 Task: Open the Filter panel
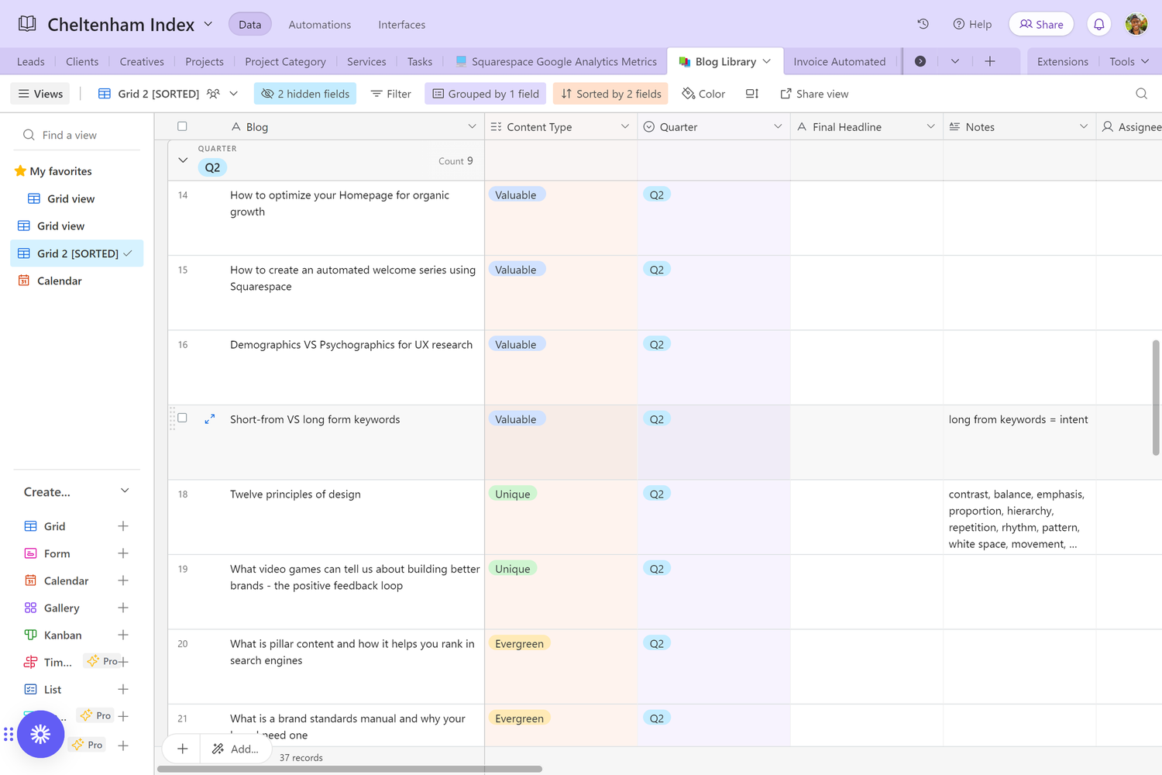tap(390, 93)
